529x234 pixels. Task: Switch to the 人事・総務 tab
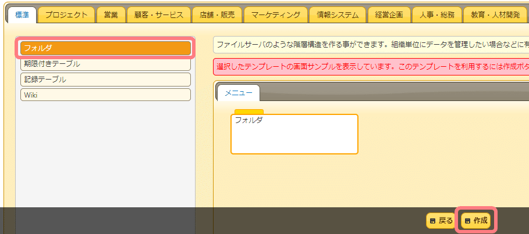pos(437,15)
